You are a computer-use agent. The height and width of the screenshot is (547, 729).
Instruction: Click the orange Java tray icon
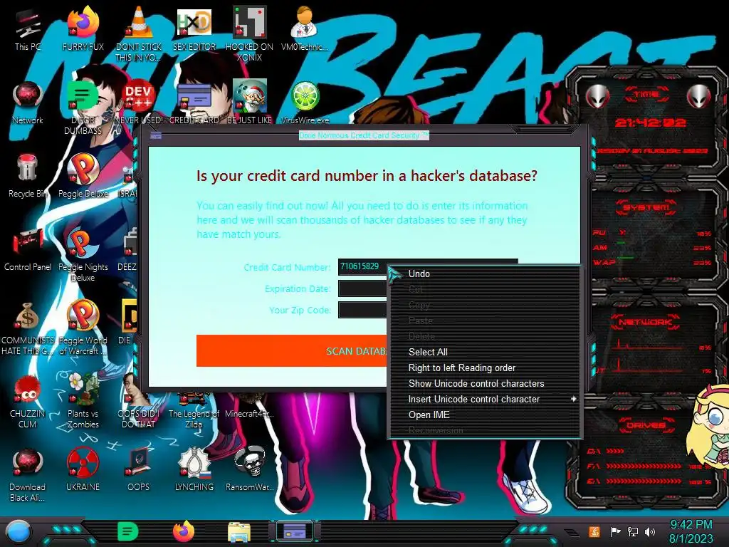[x=594, y=531]
